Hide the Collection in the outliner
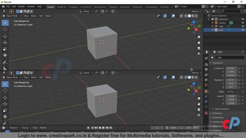Screen dimensions: 246x138 pyautogui.click(x=243, y=19)
